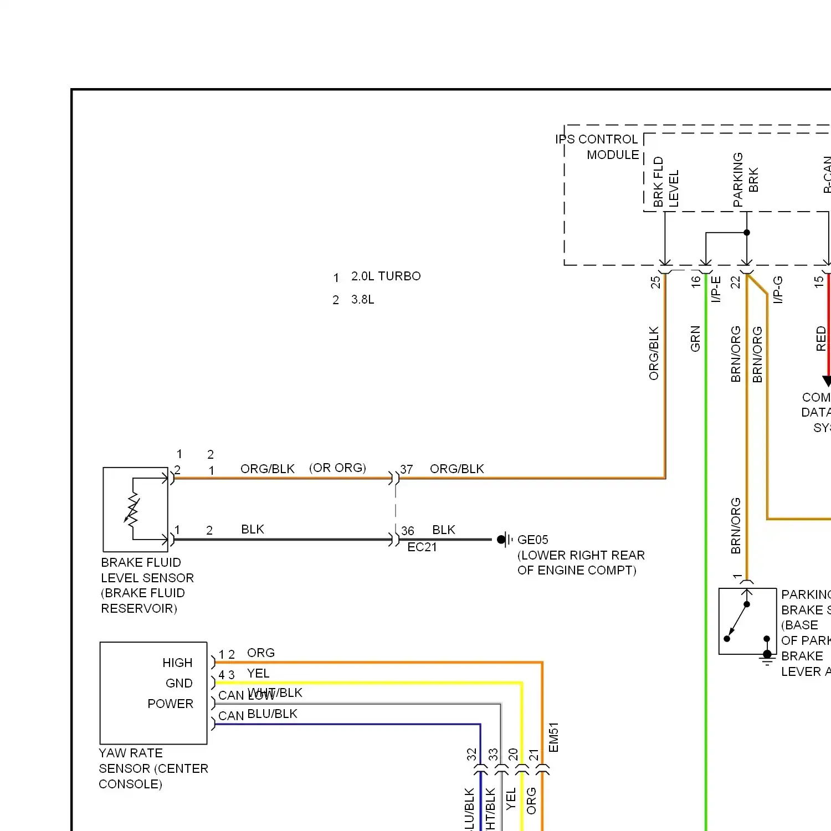Viewport: 831px width, 831px height.
Task: Click the BLK label near the sensor
Action: point(253,530)
